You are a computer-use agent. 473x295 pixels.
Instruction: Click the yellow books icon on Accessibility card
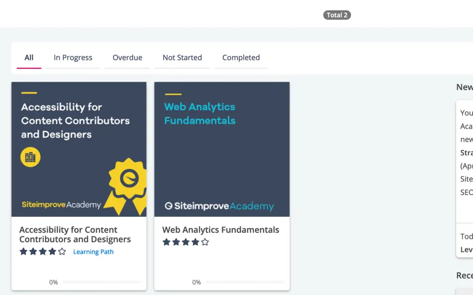30,157
